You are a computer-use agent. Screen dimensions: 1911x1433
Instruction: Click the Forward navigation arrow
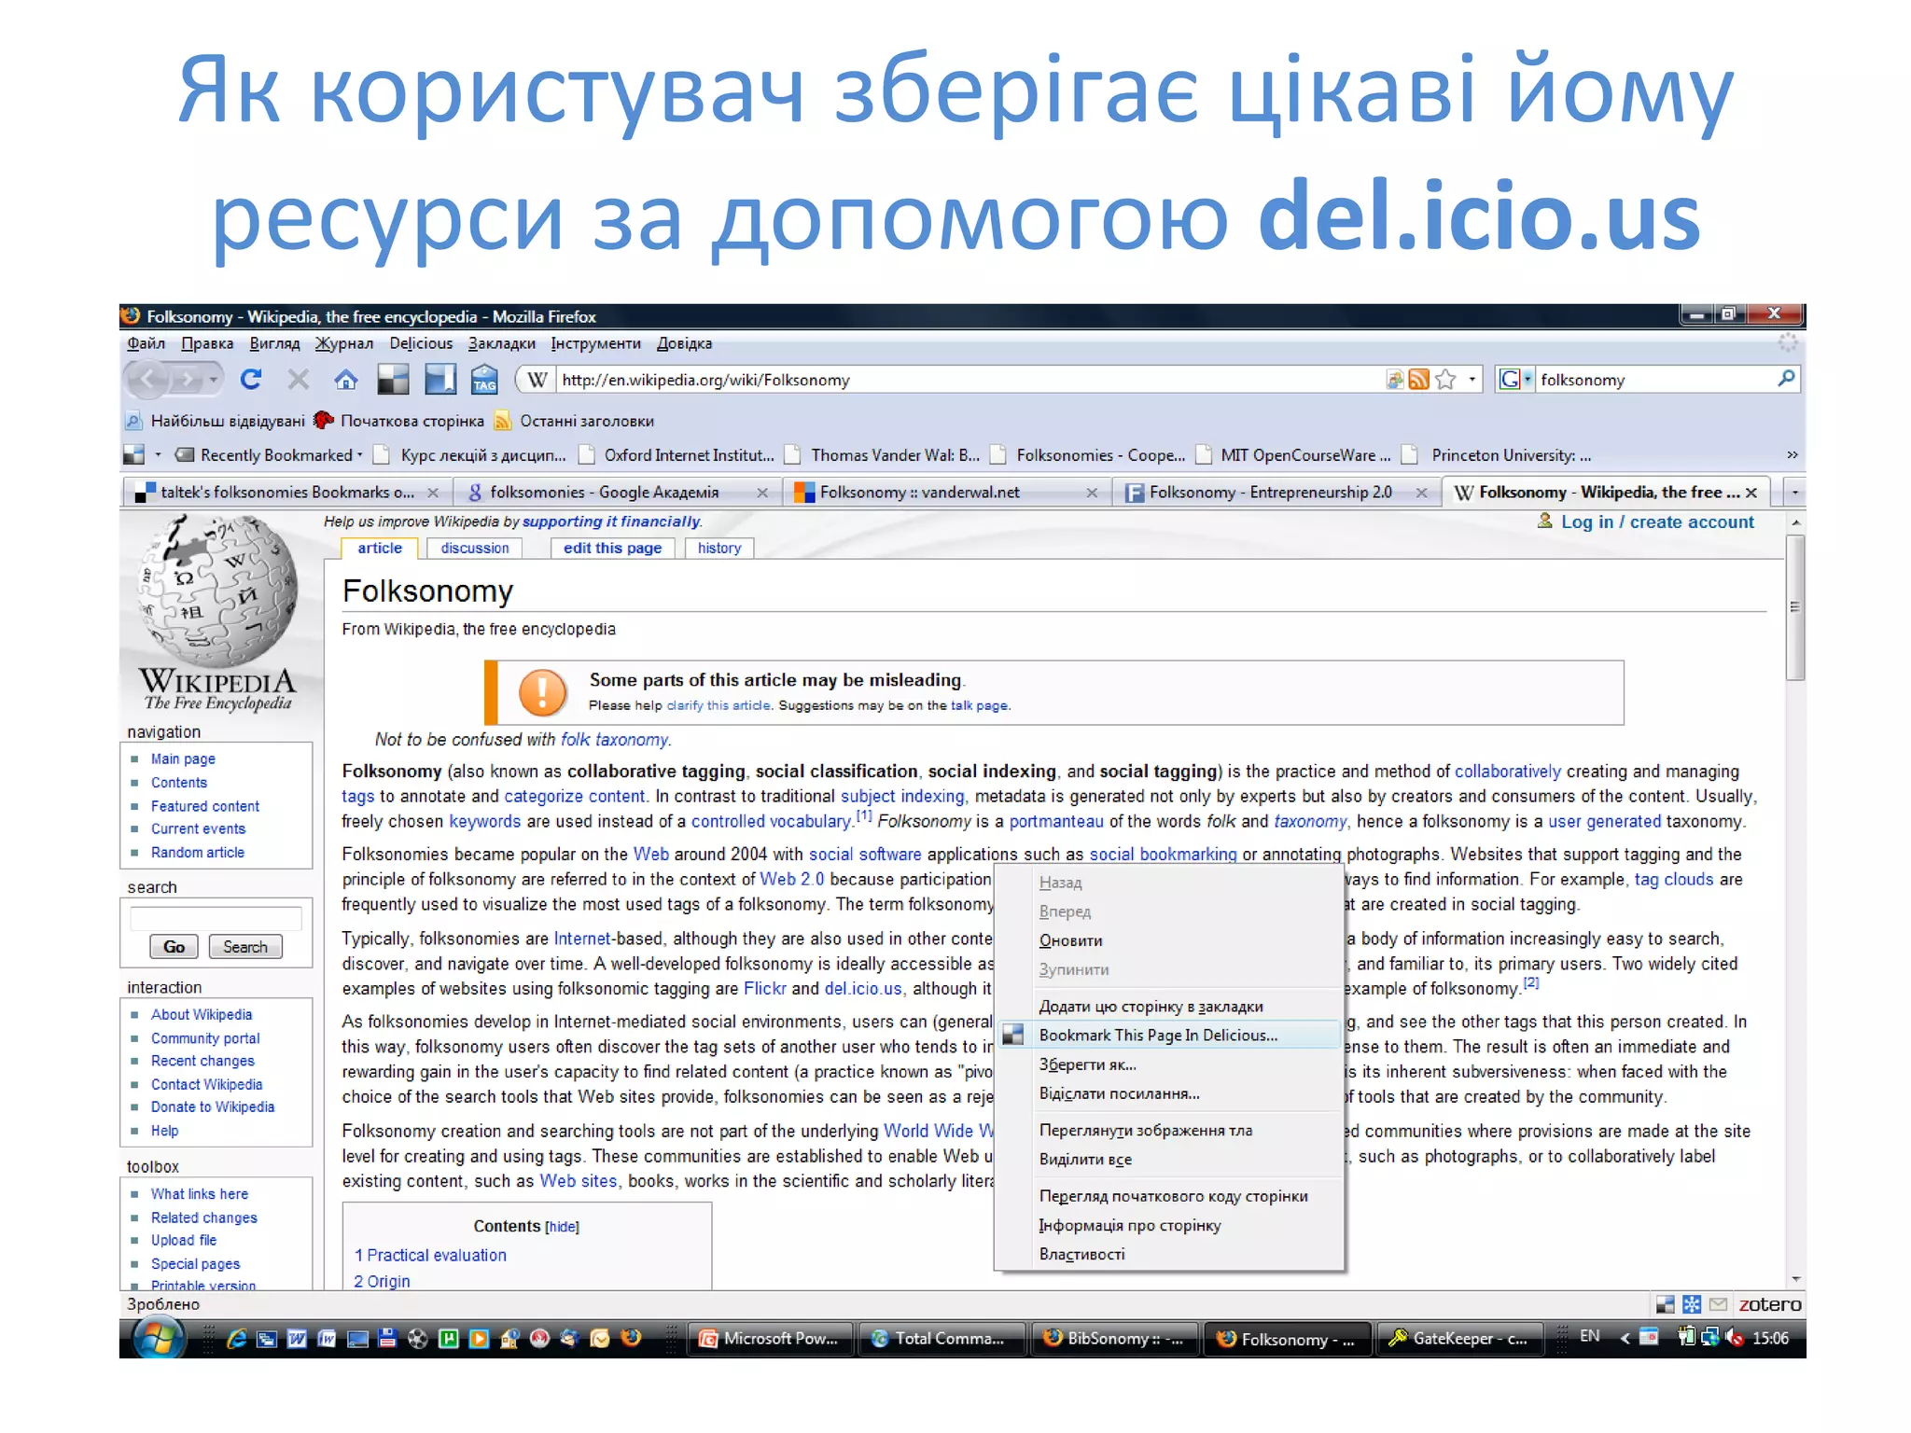[x=188, y=379]
